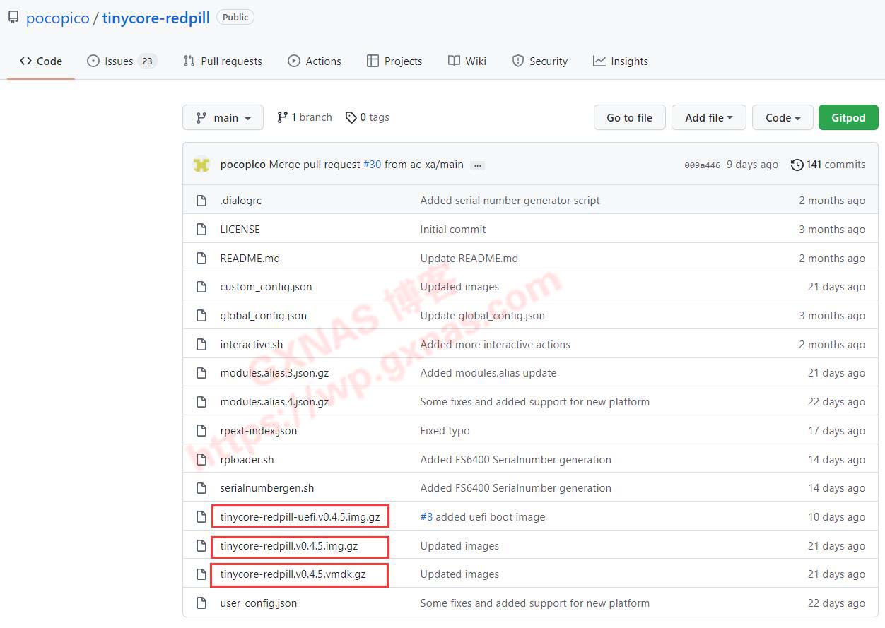Click the file icon beside rploader.sh
This screenshot has height=628, width=885.
(201, 460)
